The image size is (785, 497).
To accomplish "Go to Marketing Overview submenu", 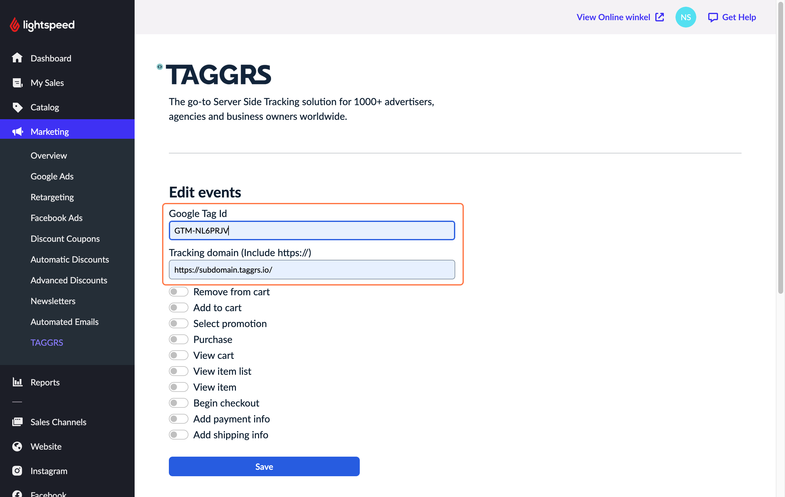I will [49, 155].
